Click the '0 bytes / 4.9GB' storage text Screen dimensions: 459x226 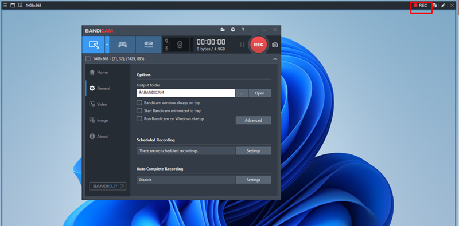tap(211, 49)
